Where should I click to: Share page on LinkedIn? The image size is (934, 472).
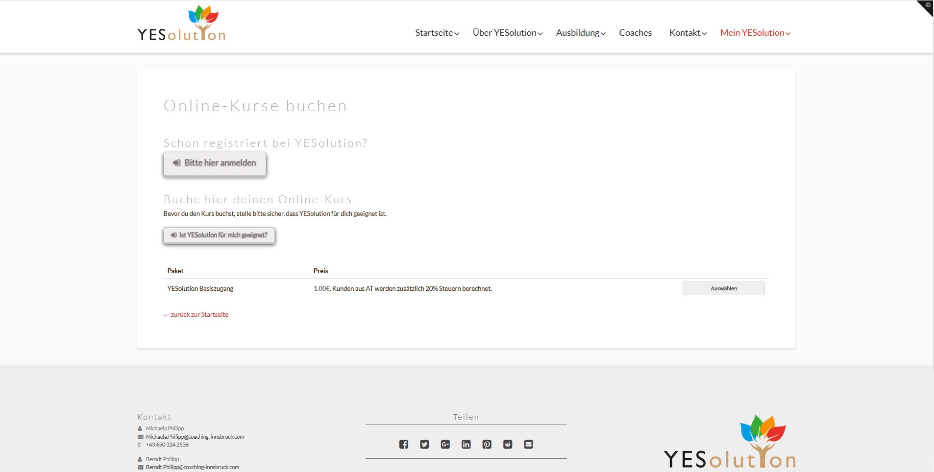pyautogui.click(x=466, y=444)
